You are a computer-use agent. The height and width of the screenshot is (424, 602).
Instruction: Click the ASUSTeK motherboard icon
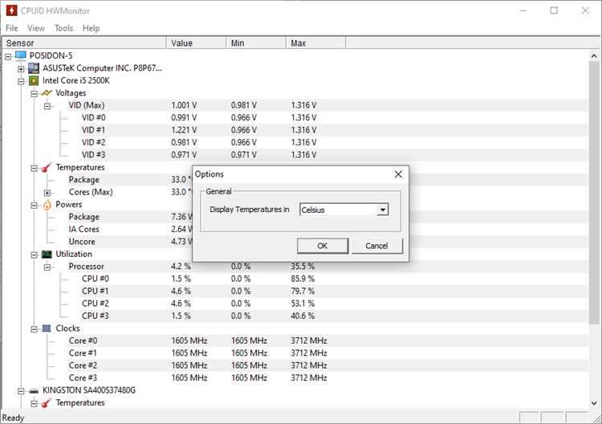34,68
